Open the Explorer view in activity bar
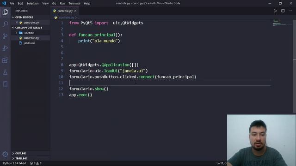The image size is (296, 166). (x=5, y=12)
